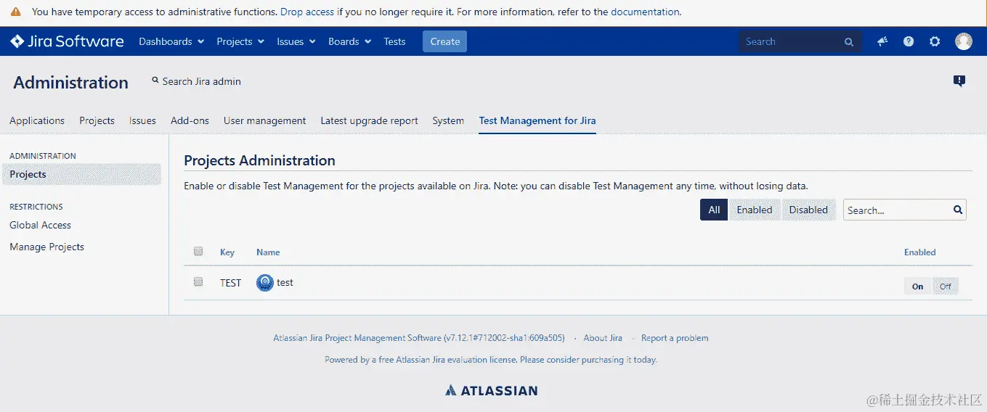
Task: Open the documentation link in banner
Action: [645, 12]
